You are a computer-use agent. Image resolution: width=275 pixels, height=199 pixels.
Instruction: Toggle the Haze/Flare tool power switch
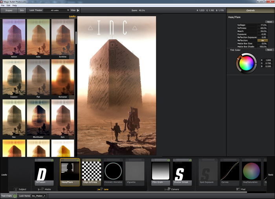coord(78,160)
